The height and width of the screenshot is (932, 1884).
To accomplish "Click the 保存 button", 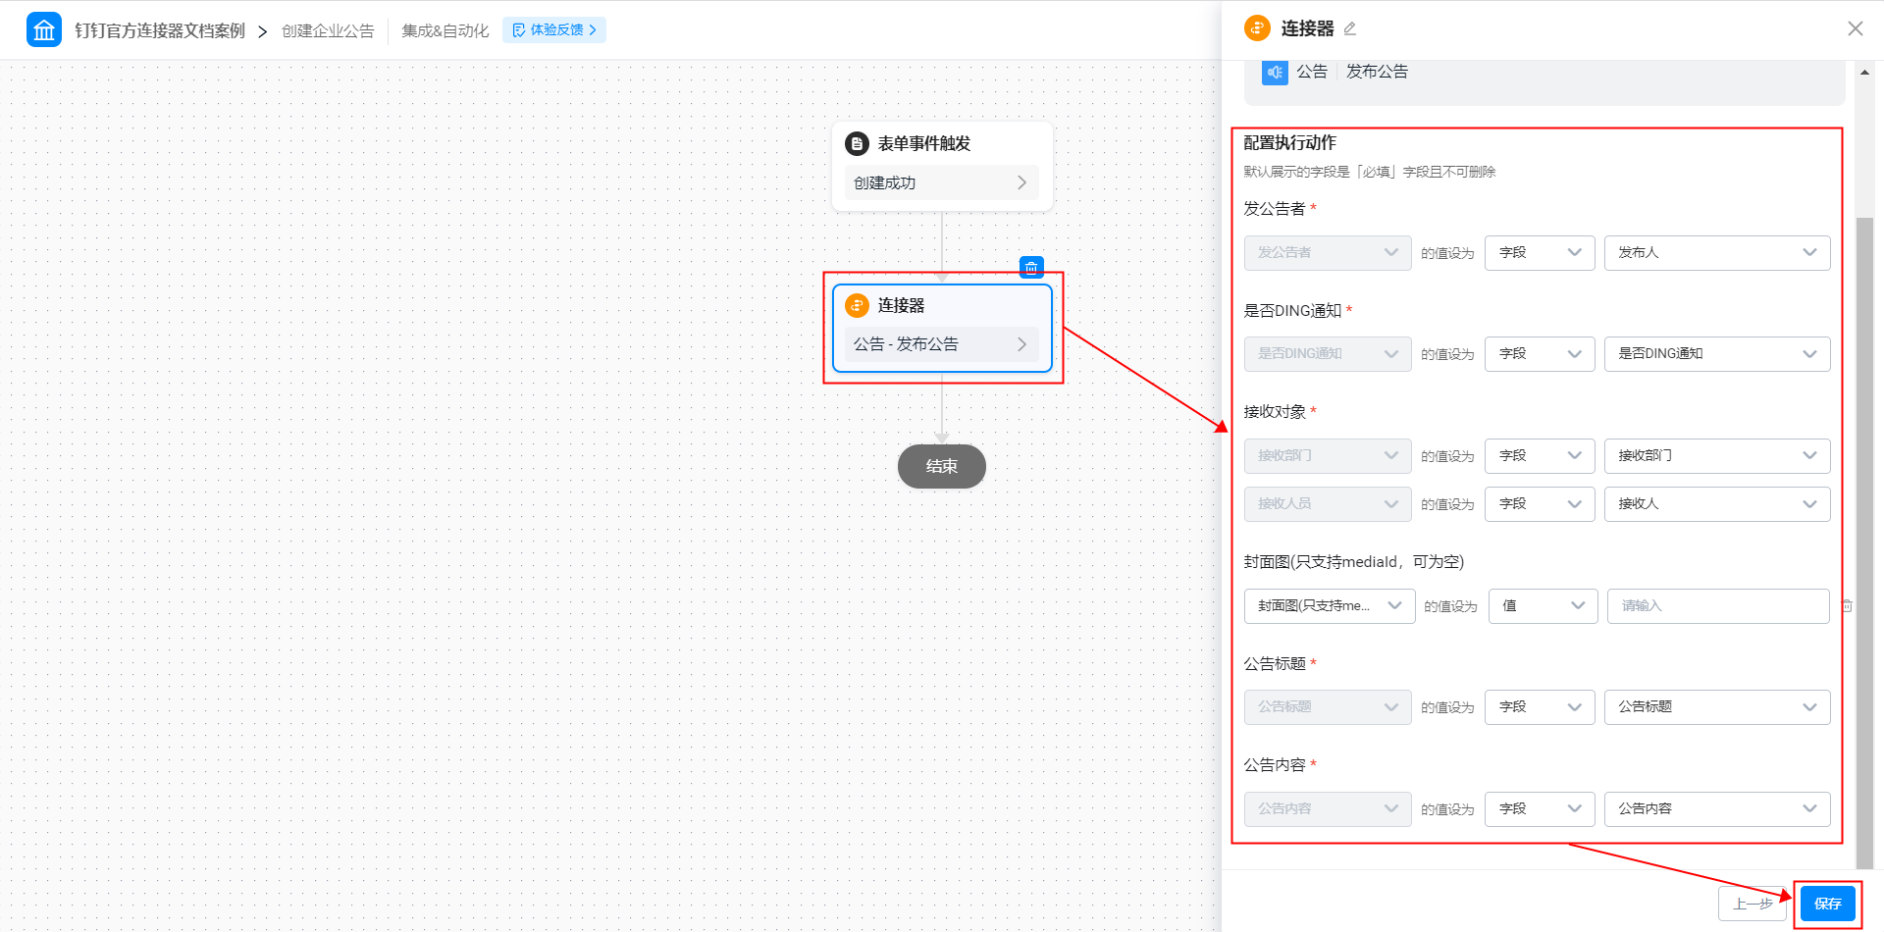I will pyautogui.click(x=1827, y=904).
